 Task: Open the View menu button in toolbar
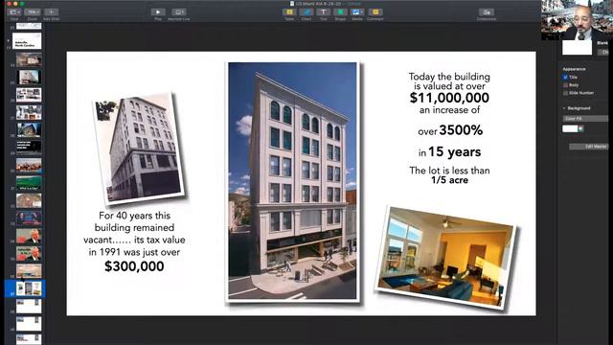click(14, 12)
